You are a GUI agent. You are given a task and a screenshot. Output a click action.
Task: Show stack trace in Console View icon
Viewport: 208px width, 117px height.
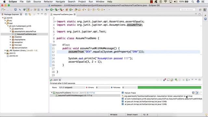click(193, 93)
